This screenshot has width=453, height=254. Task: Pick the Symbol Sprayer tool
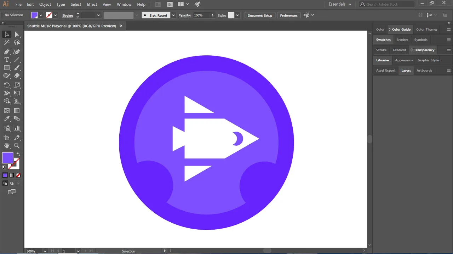coord(7,128)
